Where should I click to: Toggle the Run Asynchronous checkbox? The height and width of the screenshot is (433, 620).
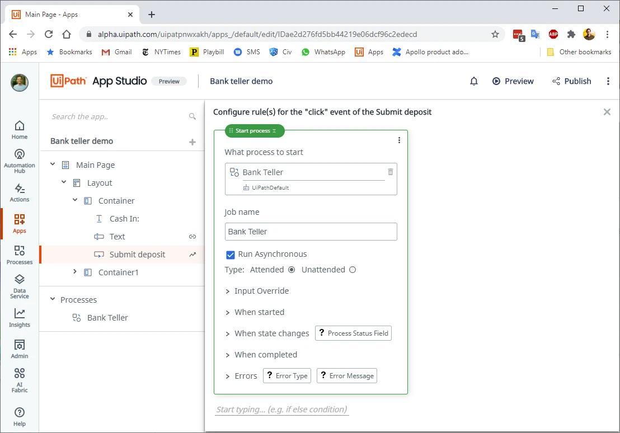click(x=231, y=255)
